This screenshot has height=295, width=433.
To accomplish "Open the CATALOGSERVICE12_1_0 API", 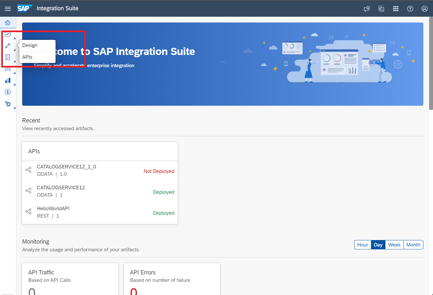I will coord(100,171).
